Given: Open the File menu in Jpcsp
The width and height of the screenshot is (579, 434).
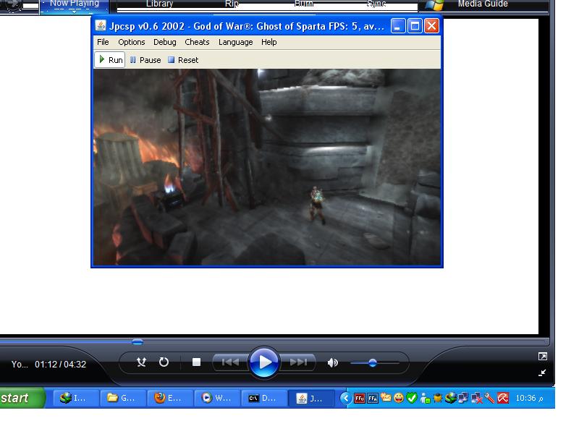Looking at the screenshot, I should (103, 42).
